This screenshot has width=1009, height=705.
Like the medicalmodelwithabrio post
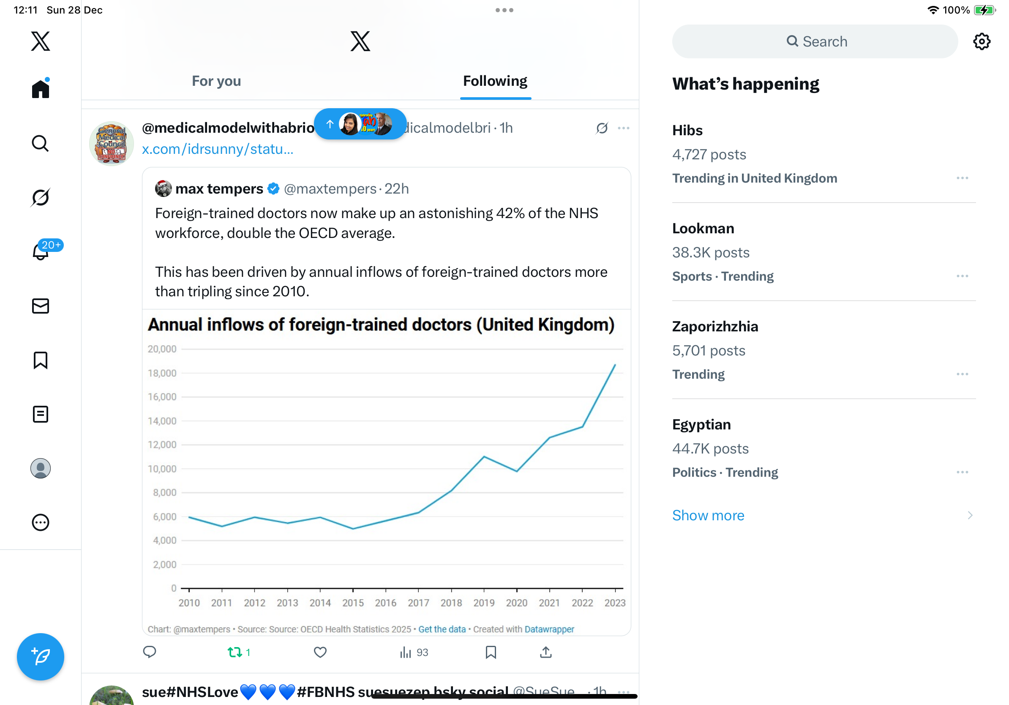[320, 652]
